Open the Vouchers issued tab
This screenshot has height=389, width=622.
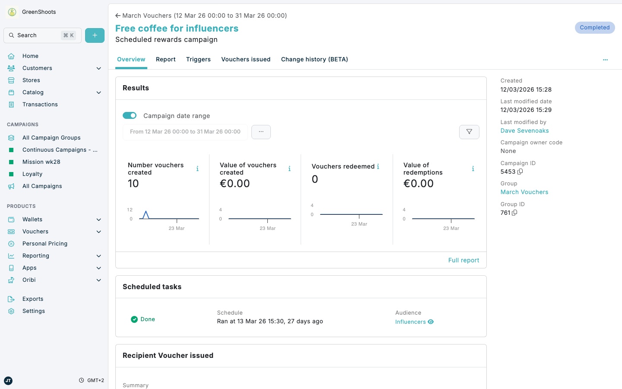(246, 59)
